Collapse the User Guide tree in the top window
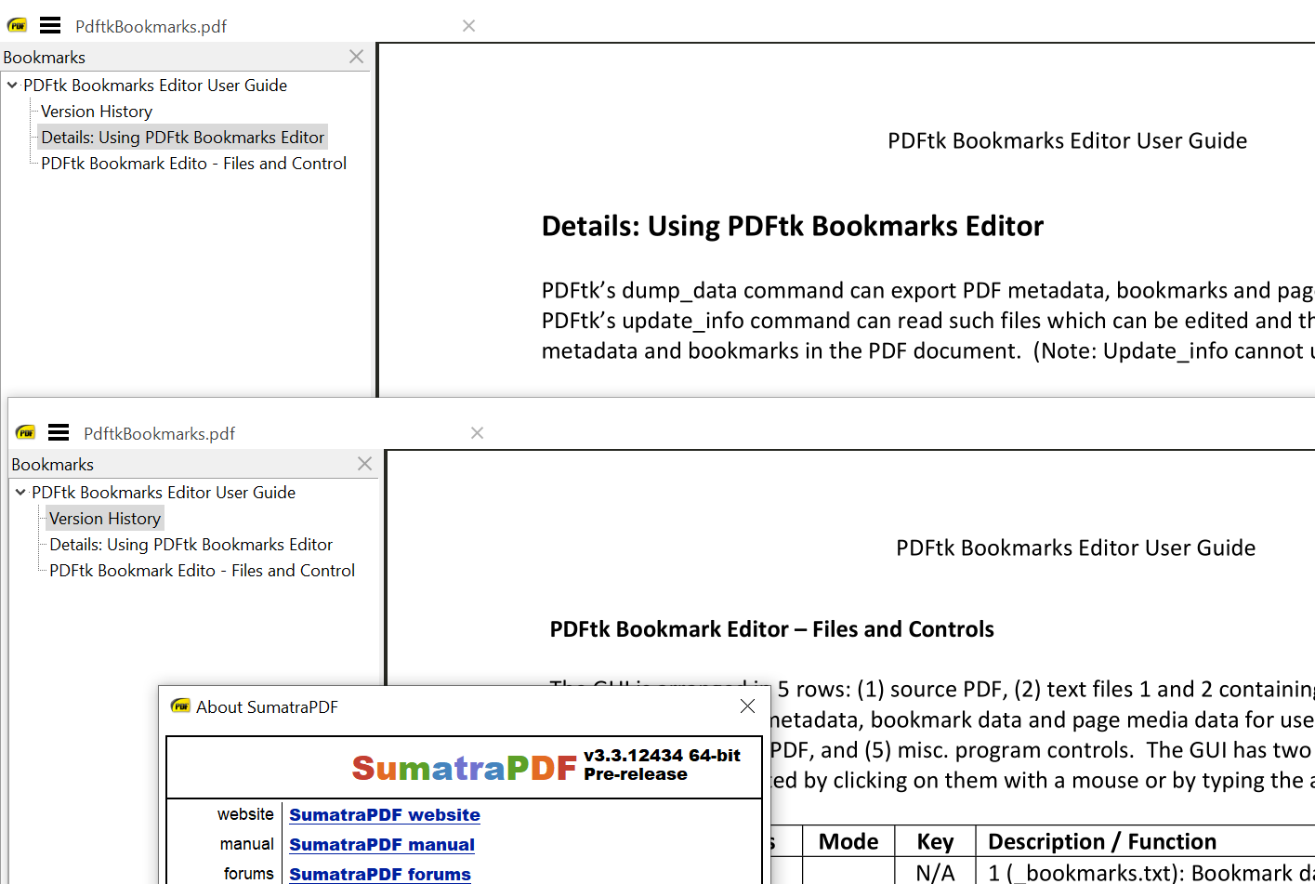1315x884 pixels. [x=11, y=85]
